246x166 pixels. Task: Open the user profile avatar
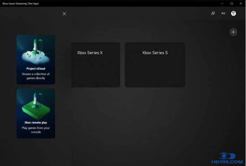[x=233, y=13]
